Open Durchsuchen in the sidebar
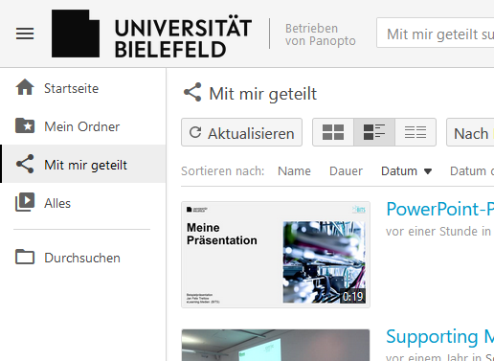 point(83,258)
